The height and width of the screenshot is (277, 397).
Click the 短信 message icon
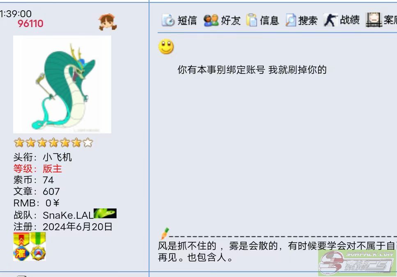pyautogui.click(x=168, y=20)
